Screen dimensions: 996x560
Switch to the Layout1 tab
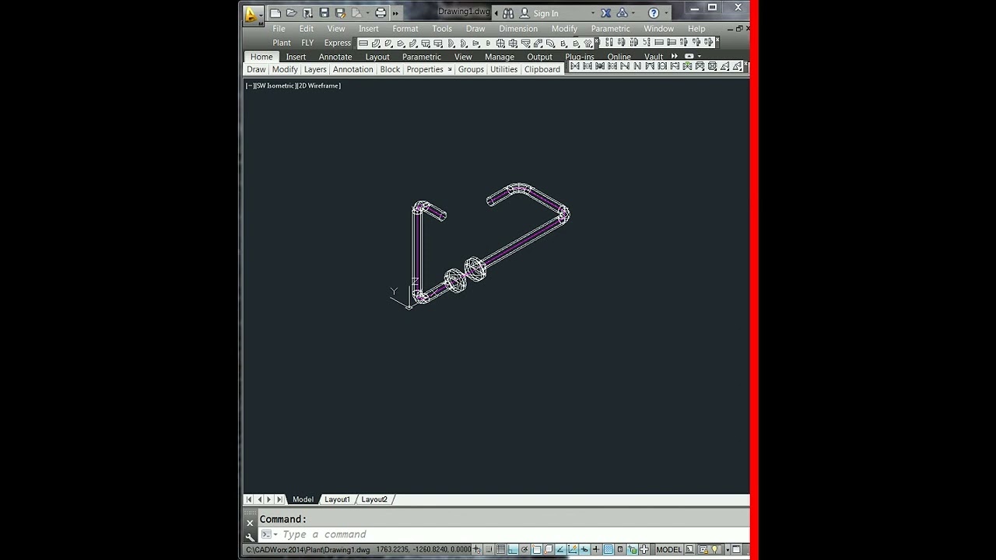tap(337, 499)
